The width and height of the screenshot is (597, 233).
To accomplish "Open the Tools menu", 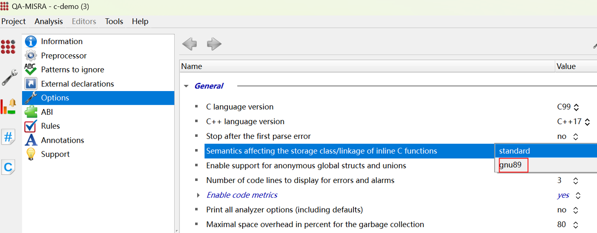I will (x=114, y=21).
